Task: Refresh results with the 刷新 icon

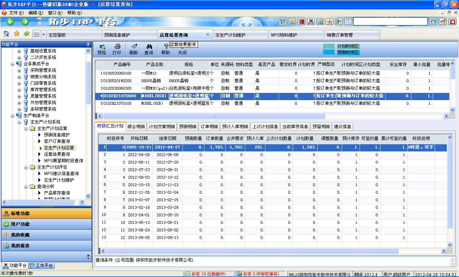Action: click(134, 49)
